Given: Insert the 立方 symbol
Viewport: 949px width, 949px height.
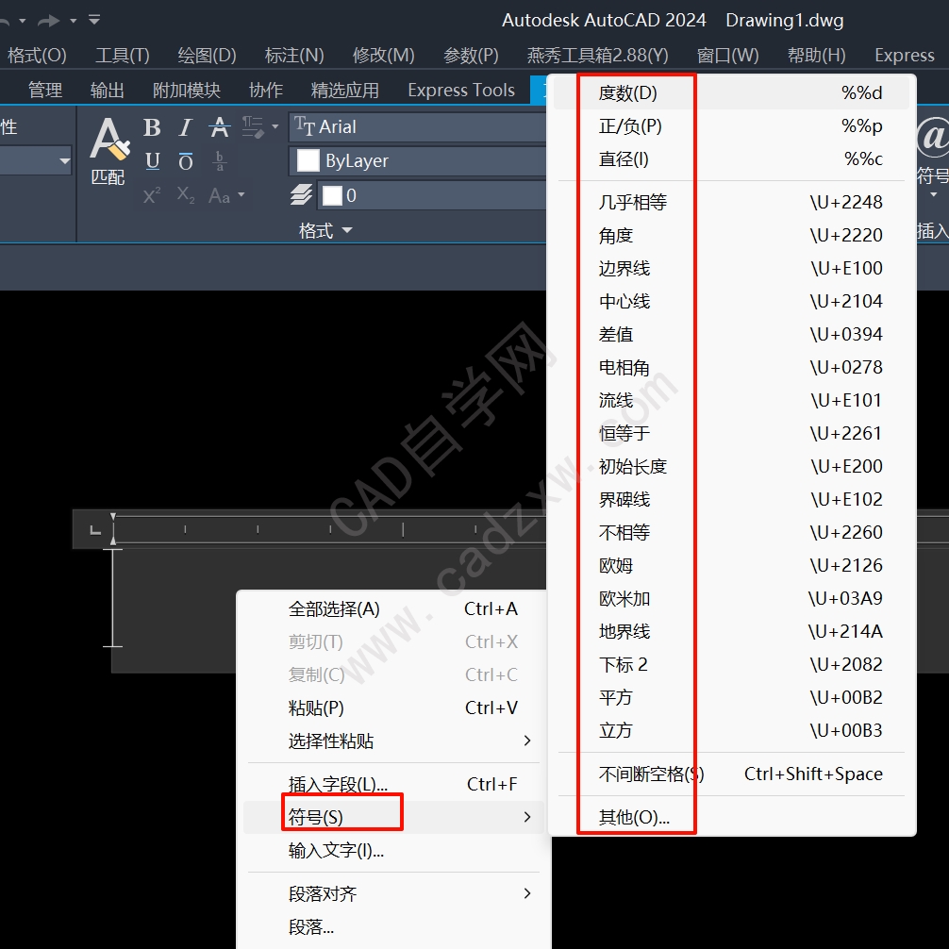Looking at the screenshot, I should pyautogui.click(x=731, y=730).
